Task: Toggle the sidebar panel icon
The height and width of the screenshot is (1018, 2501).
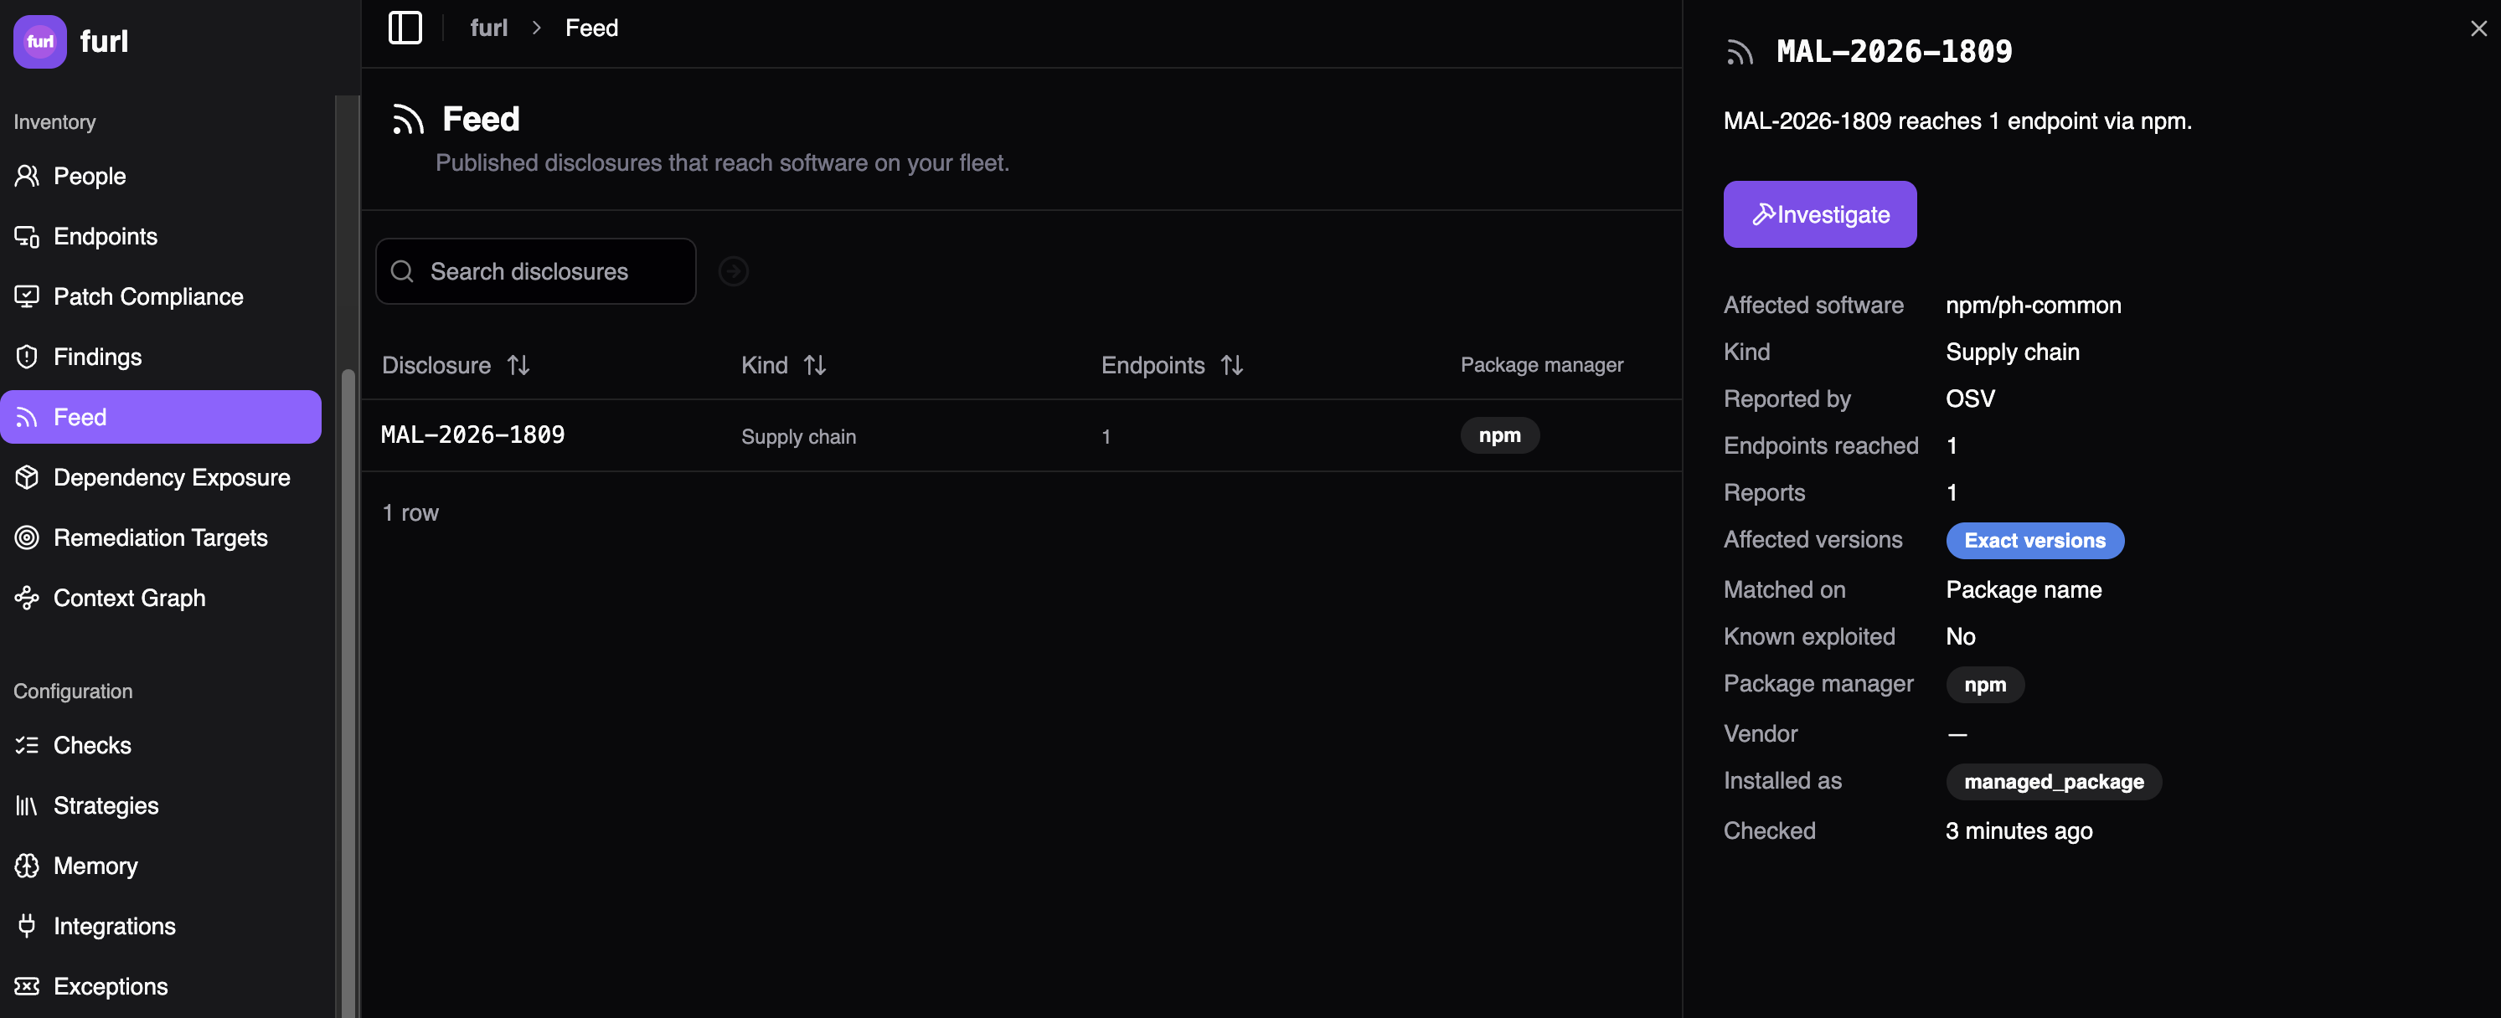Action: (405, 28)
